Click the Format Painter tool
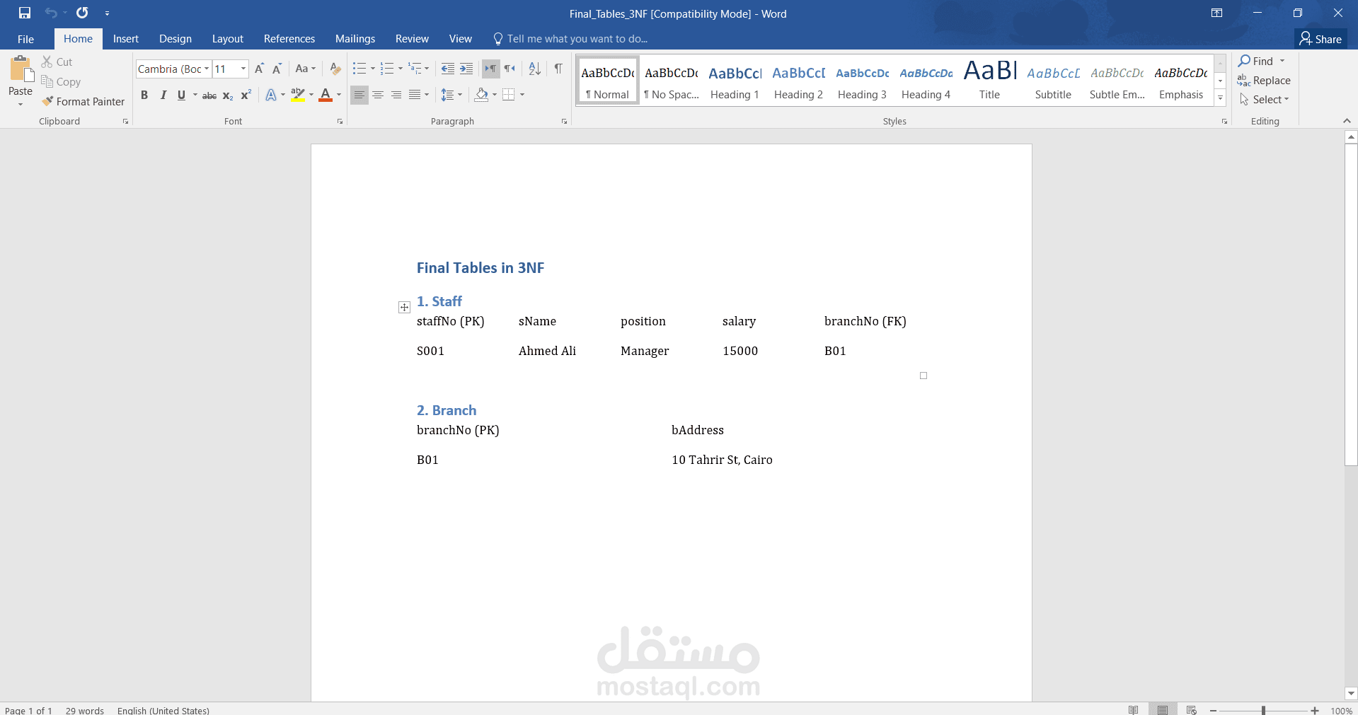This screenshot has width=1358, height=715. (x=83, y=102)
